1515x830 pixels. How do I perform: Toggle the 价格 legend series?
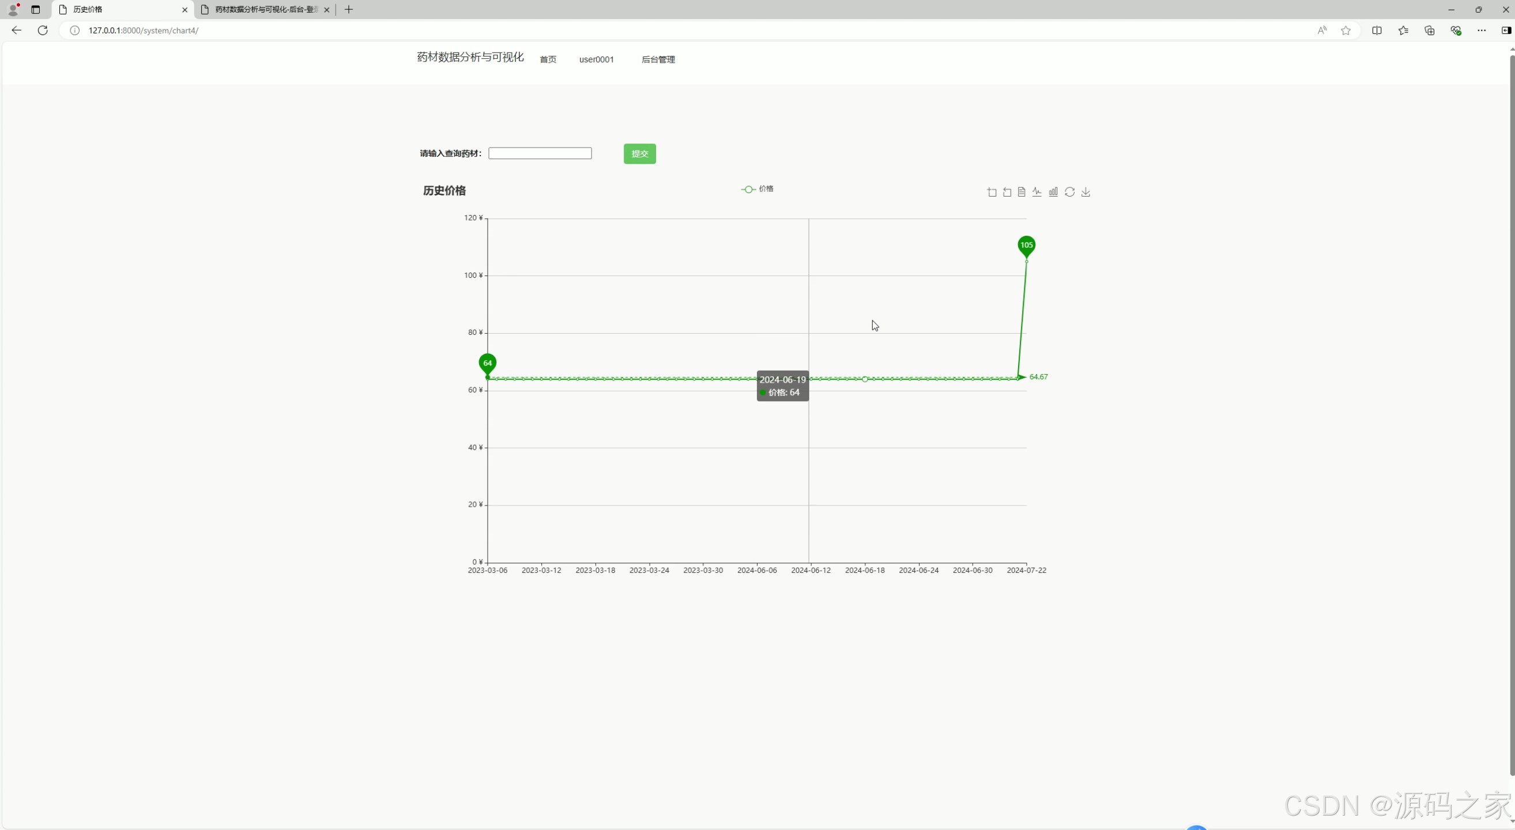[x=757, y=188]
